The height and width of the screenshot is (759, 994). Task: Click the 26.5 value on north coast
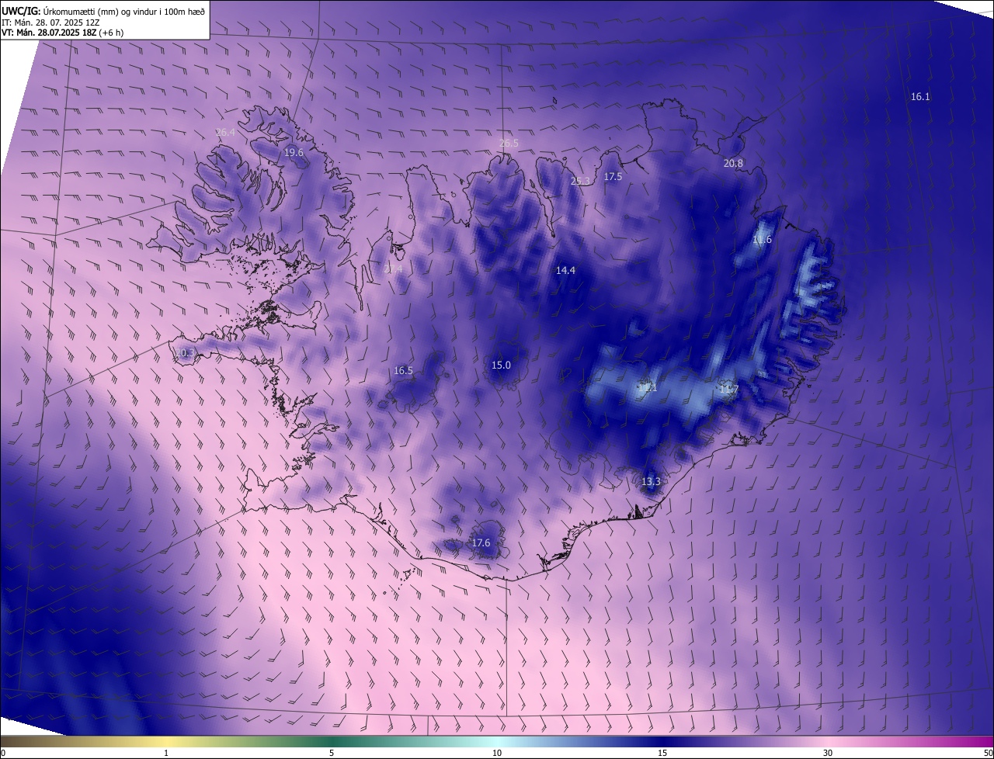[509, 144]
